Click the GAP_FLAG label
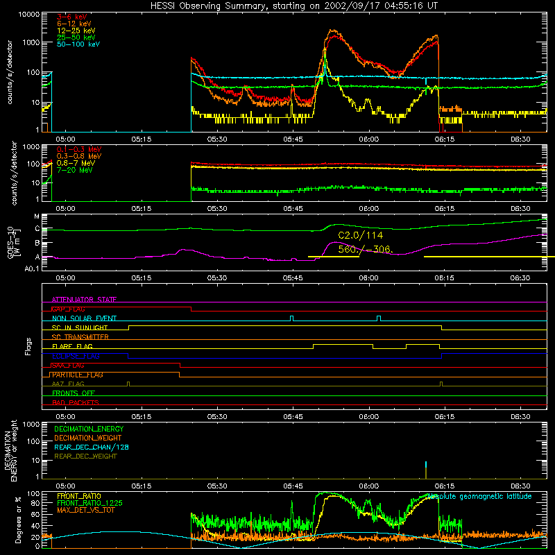 pyautogui.click(x=68, y=309)
